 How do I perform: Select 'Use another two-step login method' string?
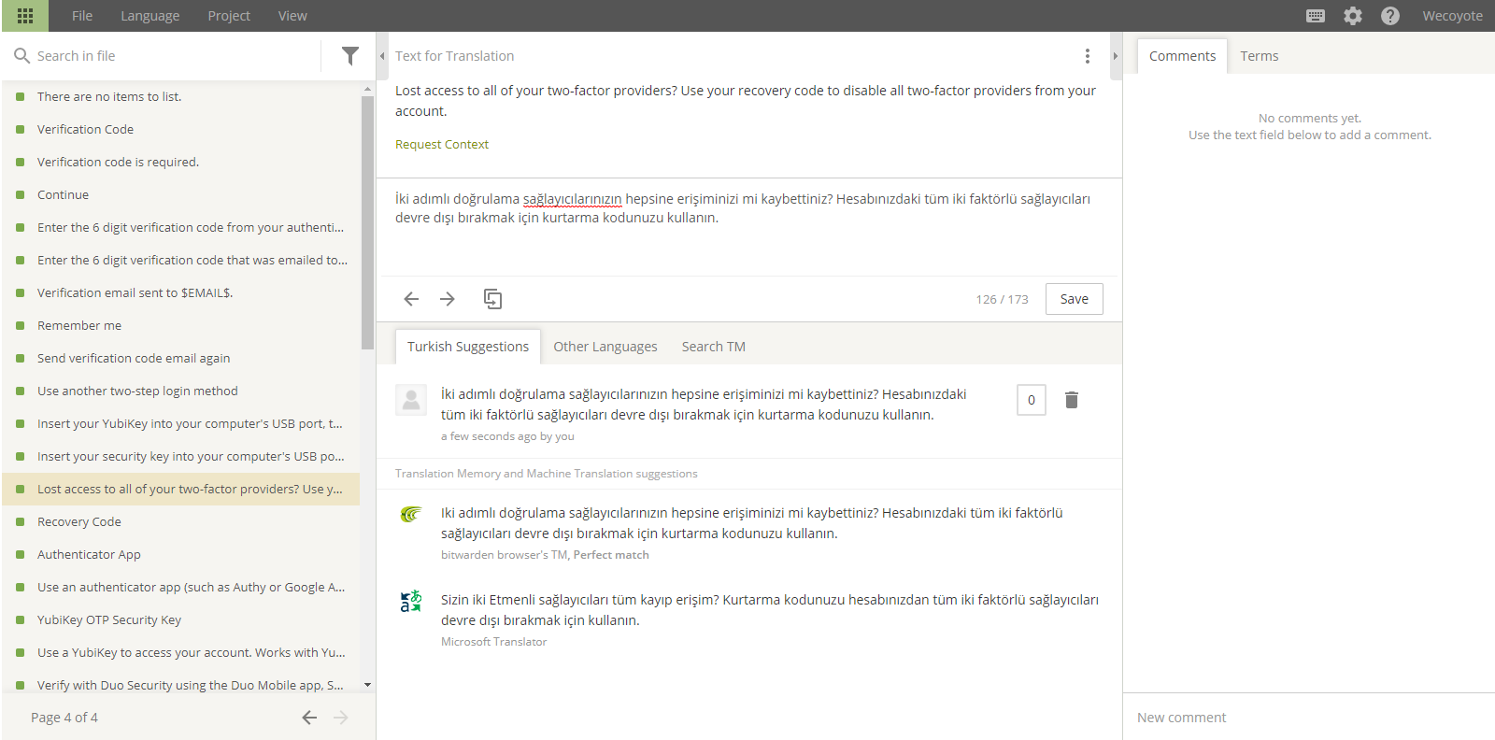181,391
